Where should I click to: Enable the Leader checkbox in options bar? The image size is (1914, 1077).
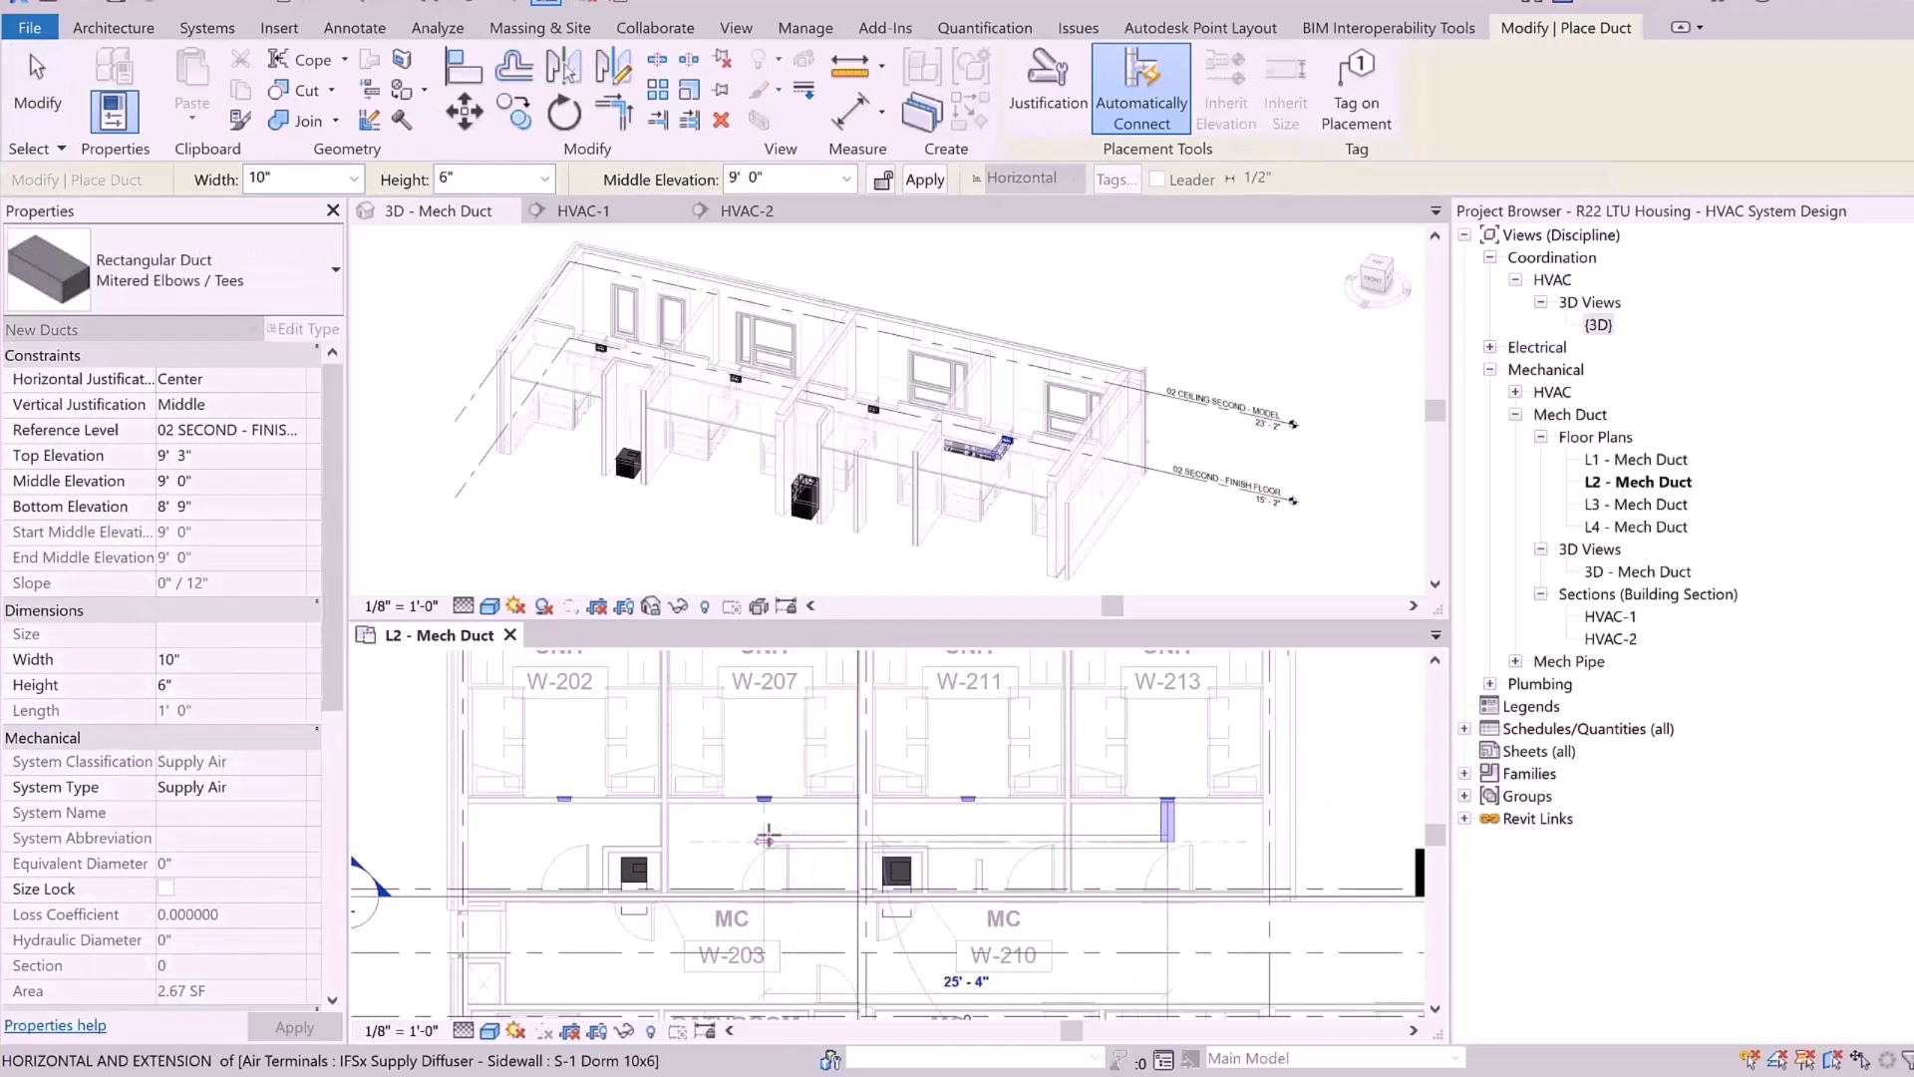coord(1156,179)
